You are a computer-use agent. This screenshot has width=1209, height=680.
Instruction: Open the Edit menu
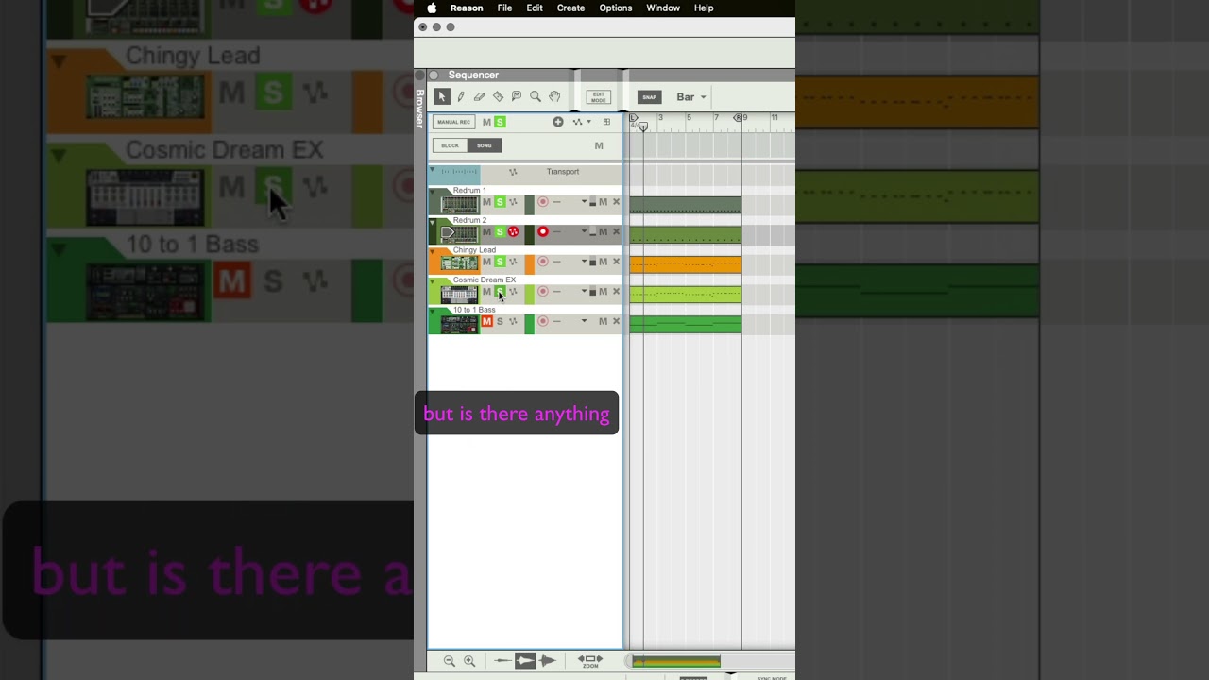tap(535, 8)
